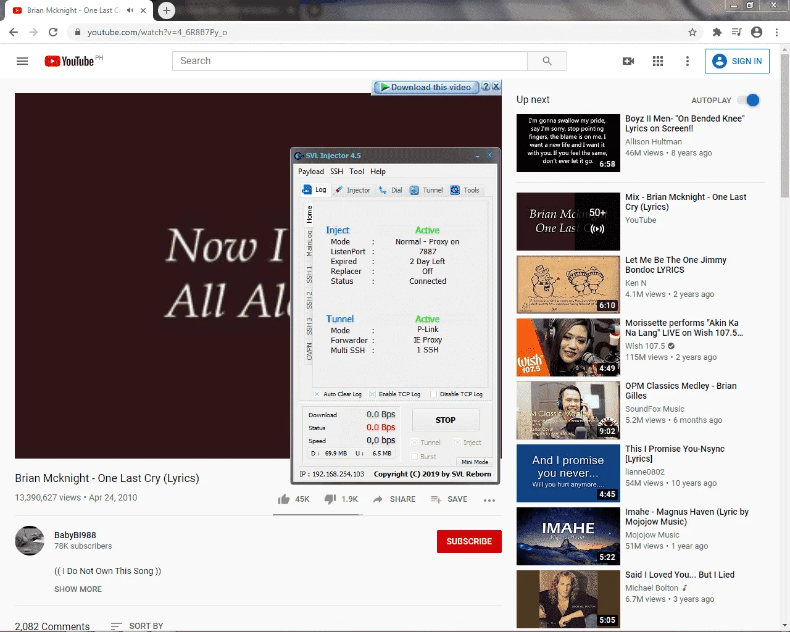The height and width of the screenshot is (632, 790).
Task: Bookmark this page with the star
Action: [692, 32]
